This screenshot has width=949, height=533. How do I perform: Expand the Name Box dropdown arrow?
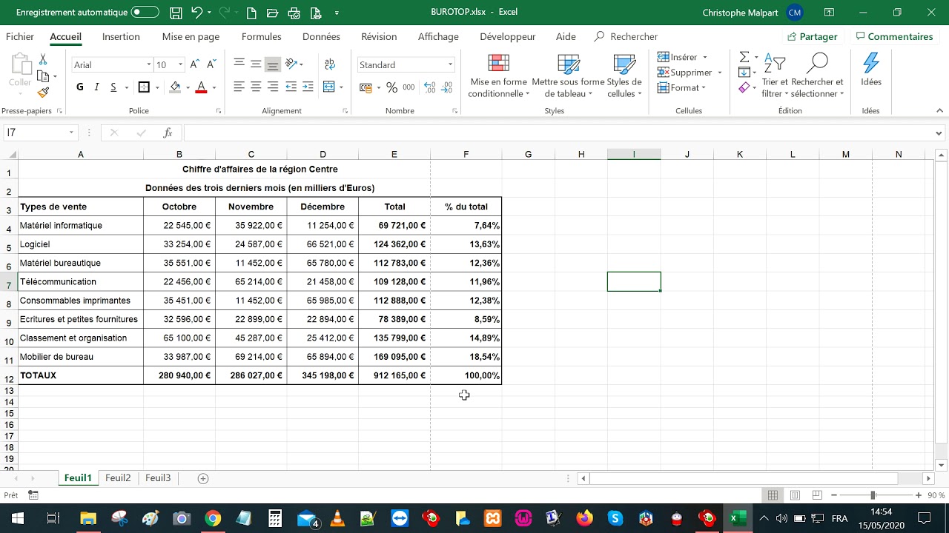point(72,133)
